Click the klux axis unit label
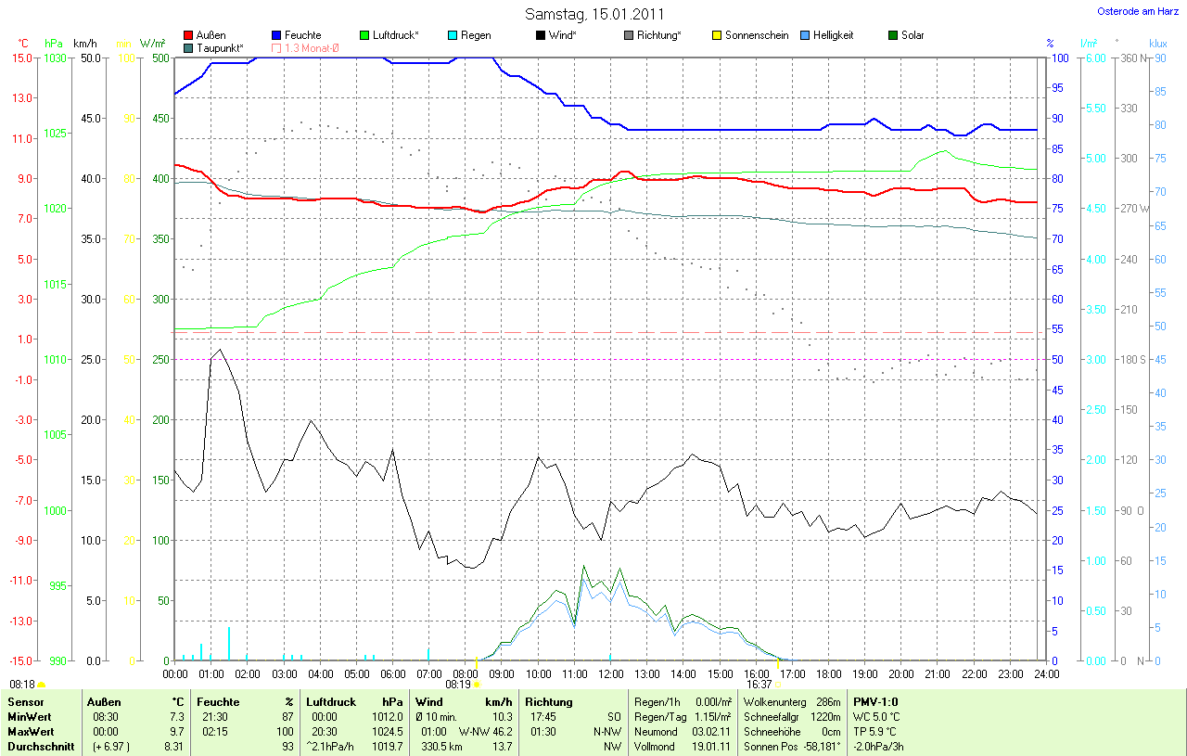This screenshot has width=1187, height=756. (x=1157, y=44)
